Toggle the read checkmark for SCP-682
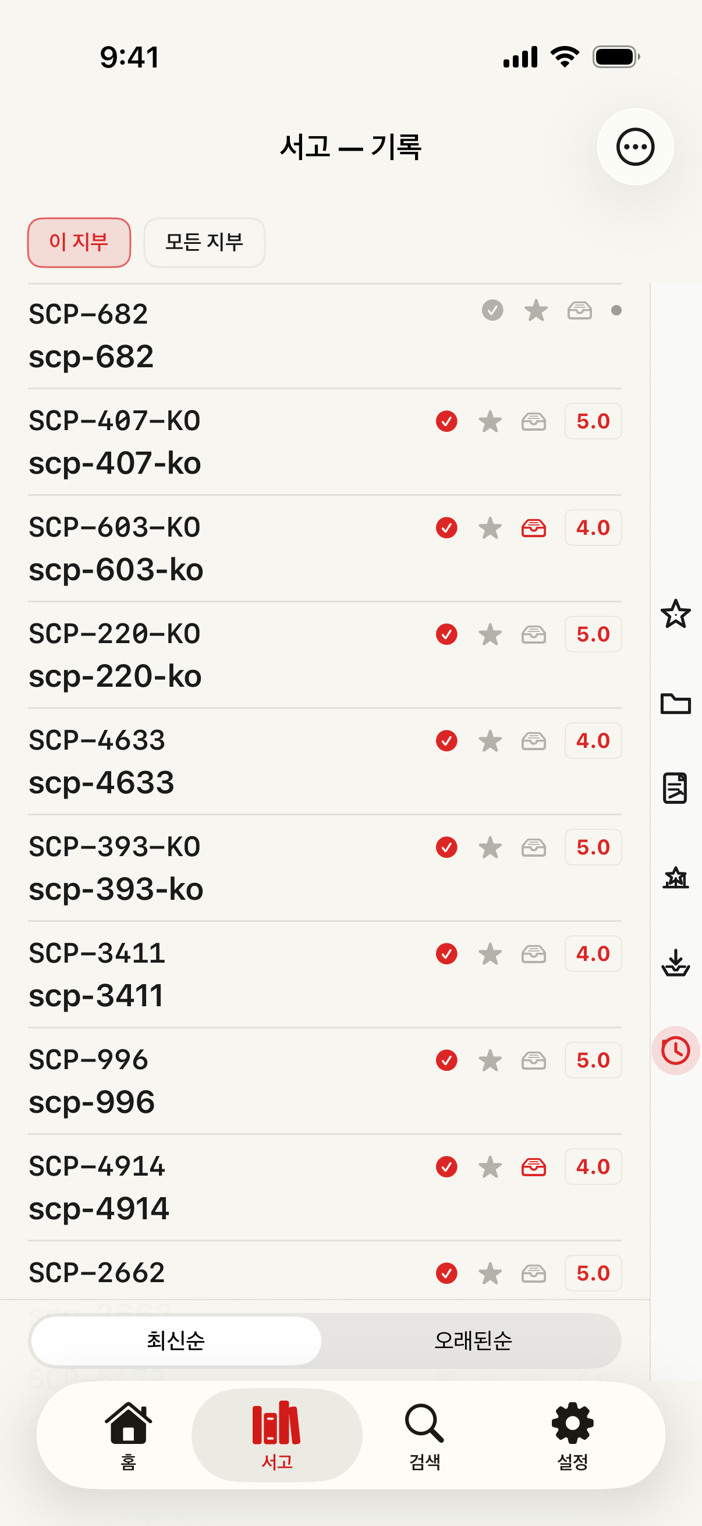Viewport: 702px width, 1526px height. 492,310
